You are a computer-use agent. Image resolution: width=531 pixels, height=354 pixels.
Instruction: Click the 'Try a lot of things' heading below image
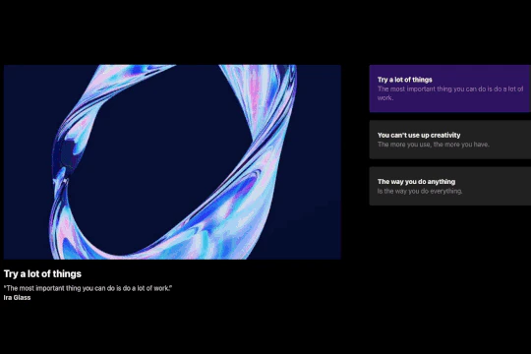pyautogui.click(x=42, y=273)
